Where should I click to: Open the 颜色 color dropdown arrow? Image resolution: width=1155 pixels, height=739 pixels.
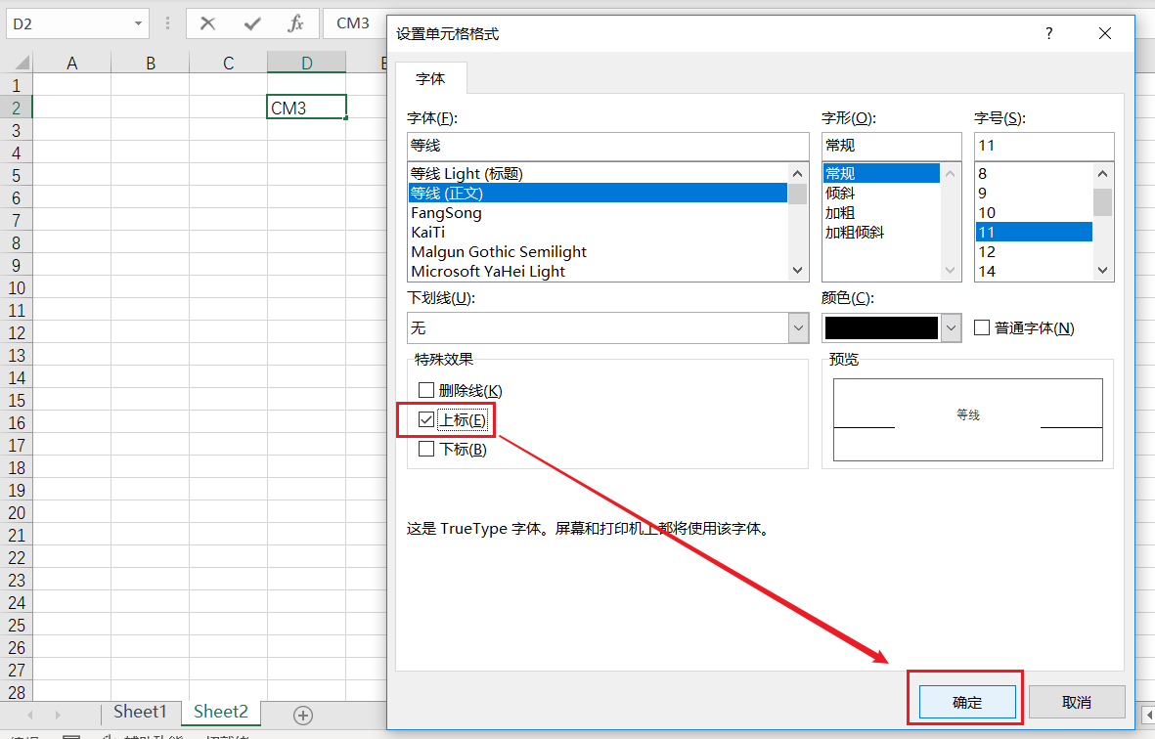pos(951,328)
